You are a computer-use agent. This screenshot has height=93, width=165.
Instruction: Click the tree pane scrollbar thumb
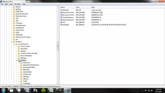click(57, 46)
